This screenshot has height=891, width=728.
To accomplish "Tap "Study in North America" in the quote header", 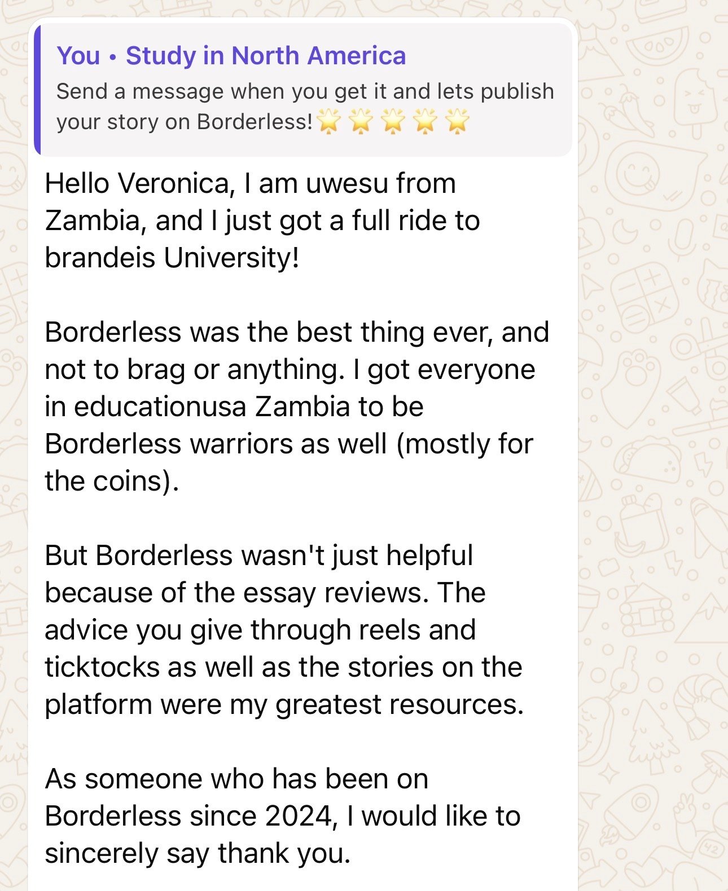I will [x=265, y=56].
